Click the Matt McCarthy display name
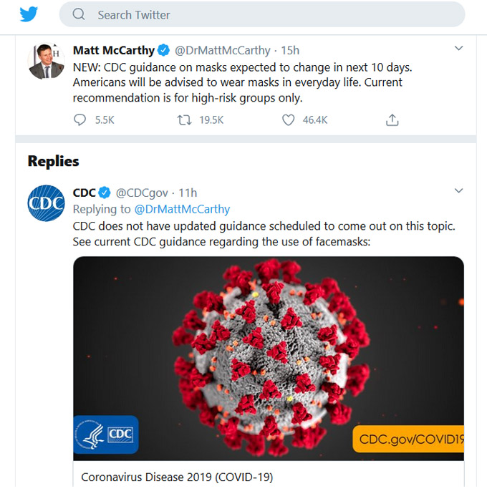This screenshot has width=487, height=496. (x=114, y=50)
